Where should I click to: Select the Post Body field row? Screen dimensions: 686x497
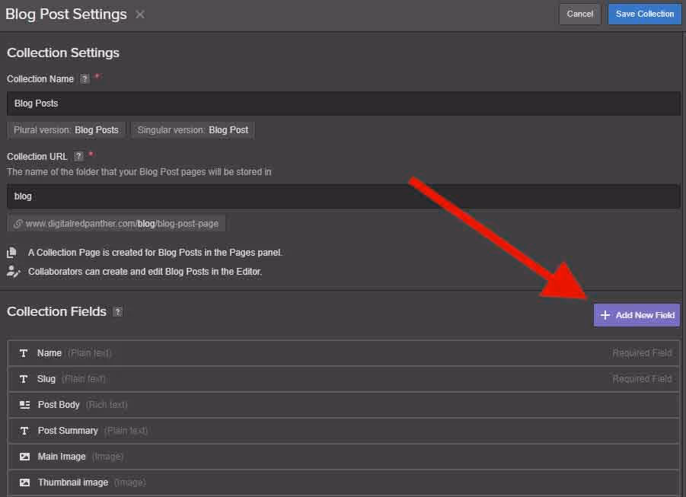tap(343, 404)
